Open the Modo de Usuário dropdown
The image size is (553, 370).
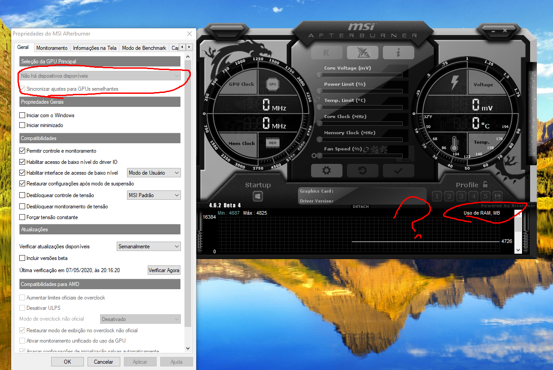coord(154,172)
